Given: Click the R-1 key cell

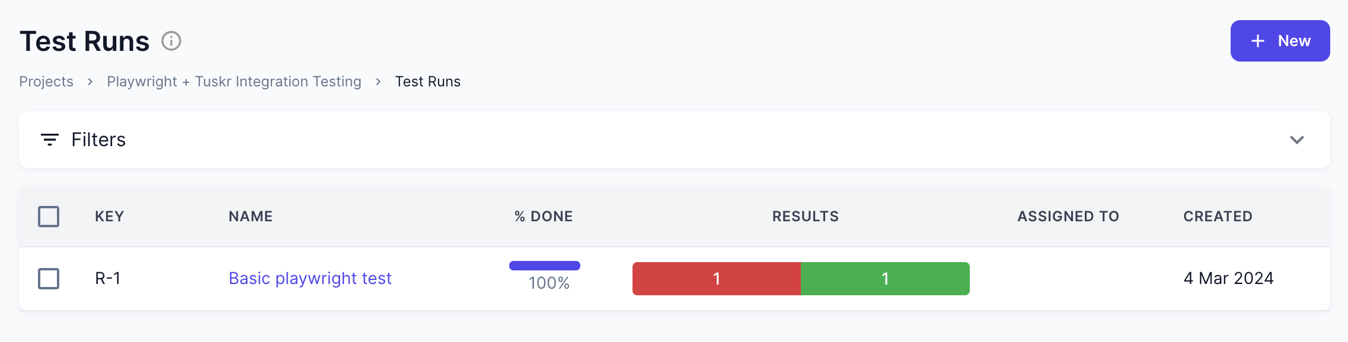Looking at the screenshot, I should pyautogui.click(x=108, y=278).
